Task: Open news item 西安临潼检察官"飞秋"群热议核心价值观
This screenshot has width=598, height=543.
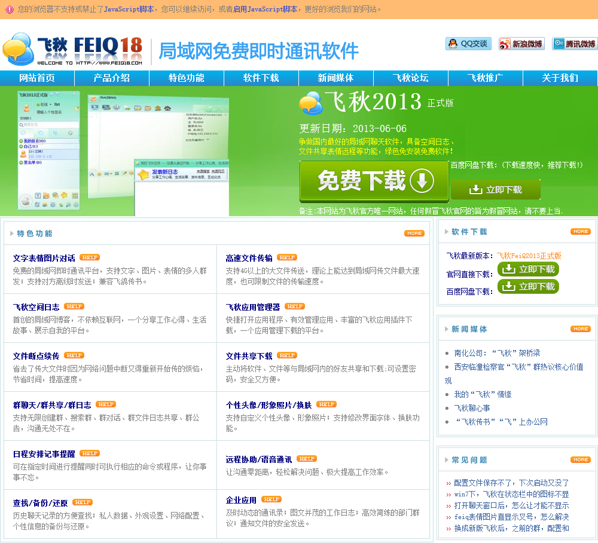Action: [514, 373]
